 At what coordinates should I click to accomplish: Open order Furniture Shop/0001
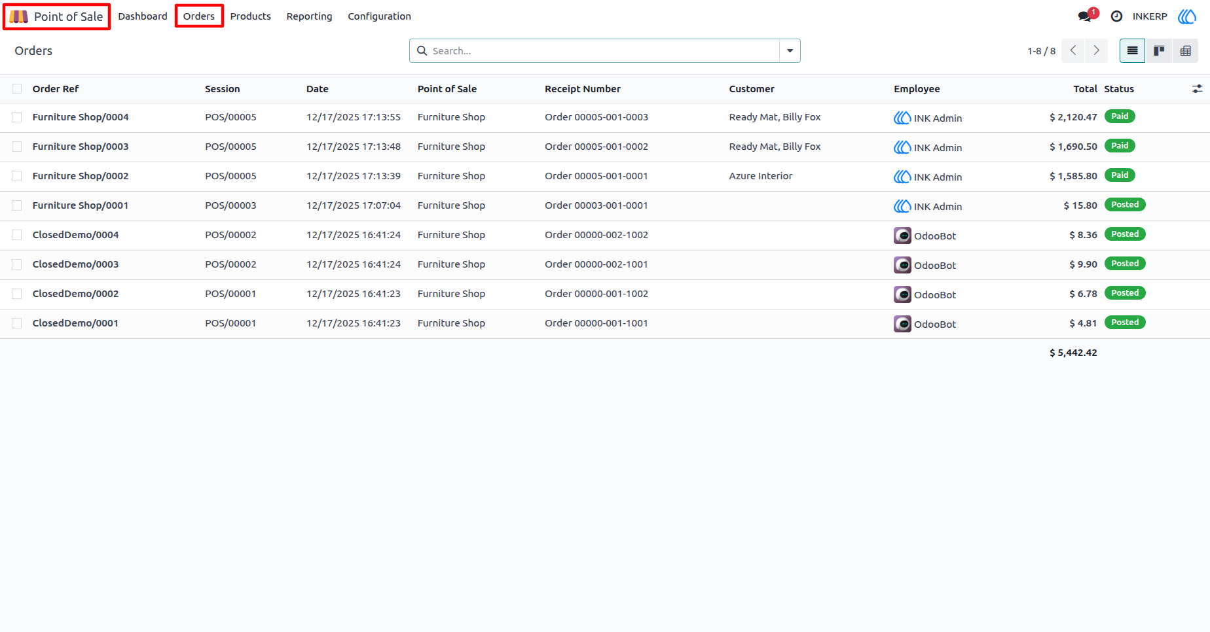(81, 205)
